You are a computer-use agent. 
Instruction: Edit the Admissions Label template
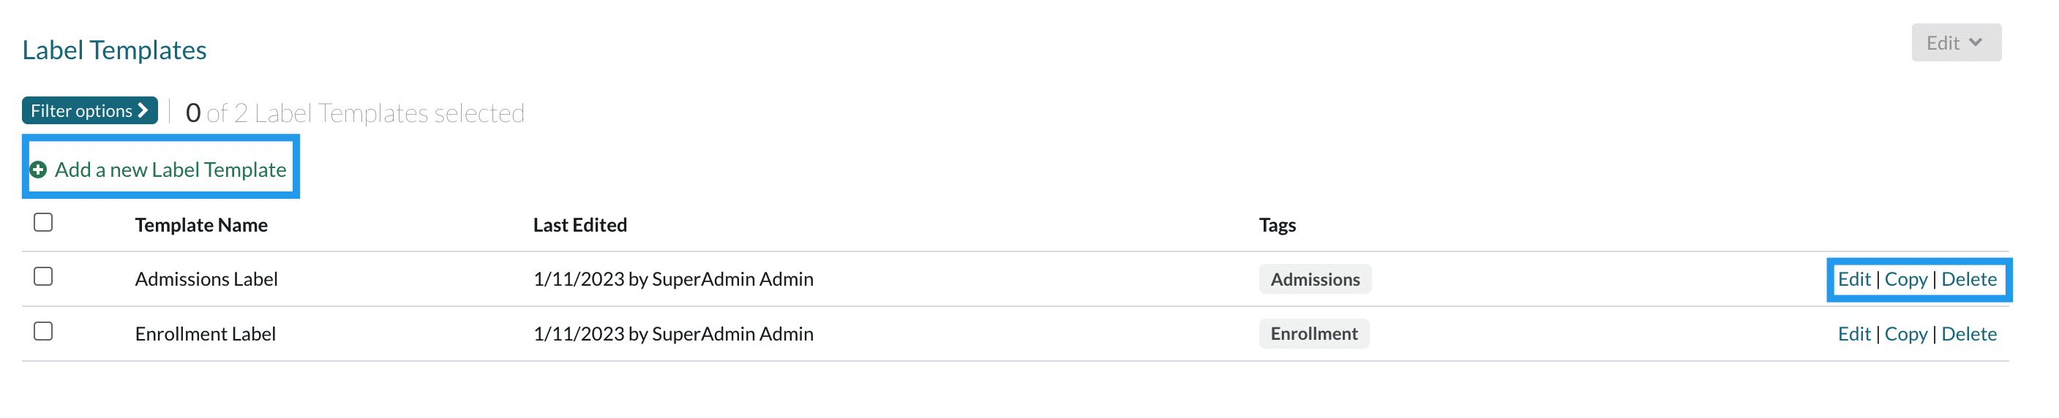click(x=1853, y=279)
